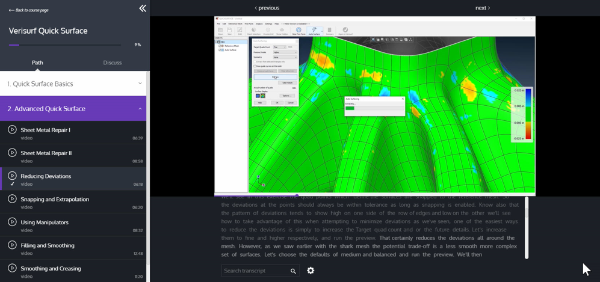
Task: Expand the 1. Quick Surface Basics section
Action: pos(73,84)
